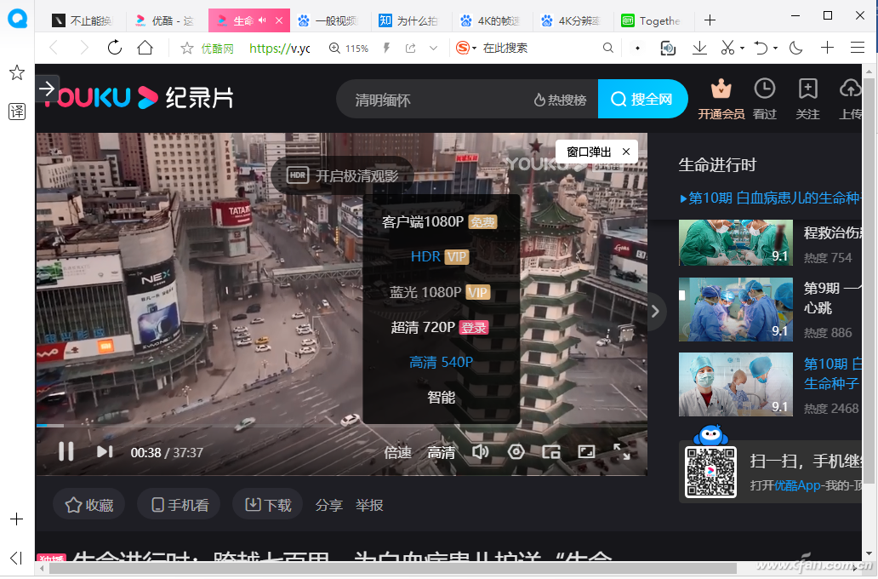Open 第10期 生命种子 episode thumbnail
The width and height of the screenshot is (878, 579).
point(736,385)
